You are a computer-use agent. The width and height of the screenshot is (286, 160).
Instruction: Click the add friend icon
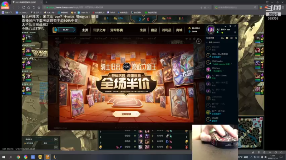tap(222, 38)
